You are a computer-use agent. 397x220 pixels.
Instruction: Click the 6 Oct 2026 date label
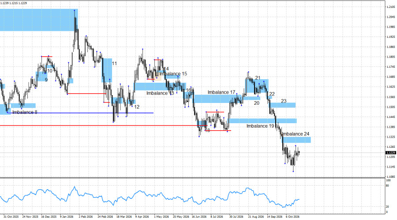(293, 217)
